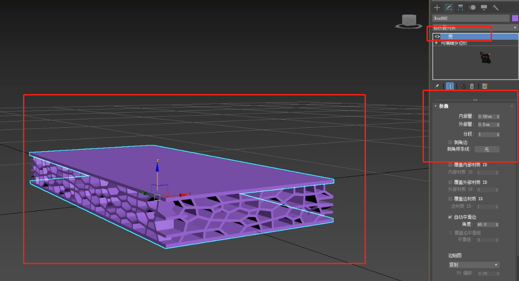Toggle the eye icon of the 壳 modifier

437,36
